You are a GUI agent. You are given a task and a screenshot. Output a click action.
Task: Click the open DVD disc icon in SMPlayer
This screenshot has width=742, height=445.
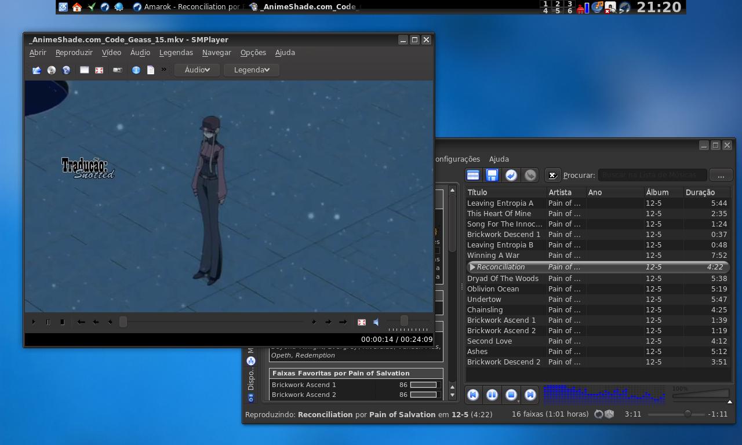point(52,70)
